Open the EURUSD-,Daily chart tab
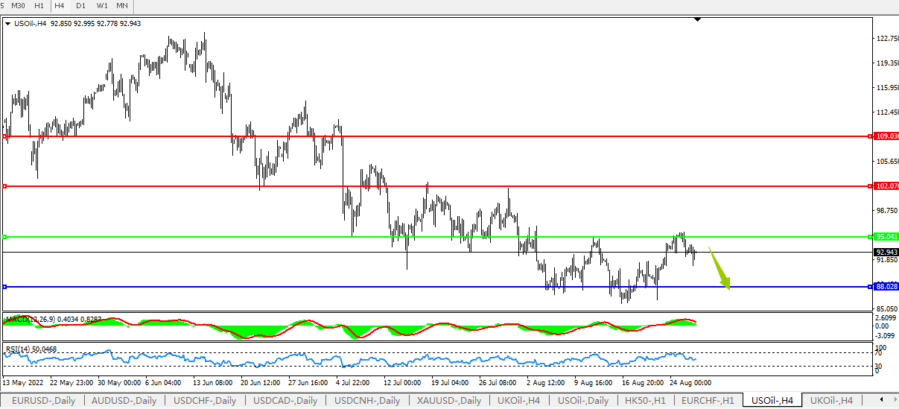The height and width of the screenshot is (409, 899). click(45, 401)
